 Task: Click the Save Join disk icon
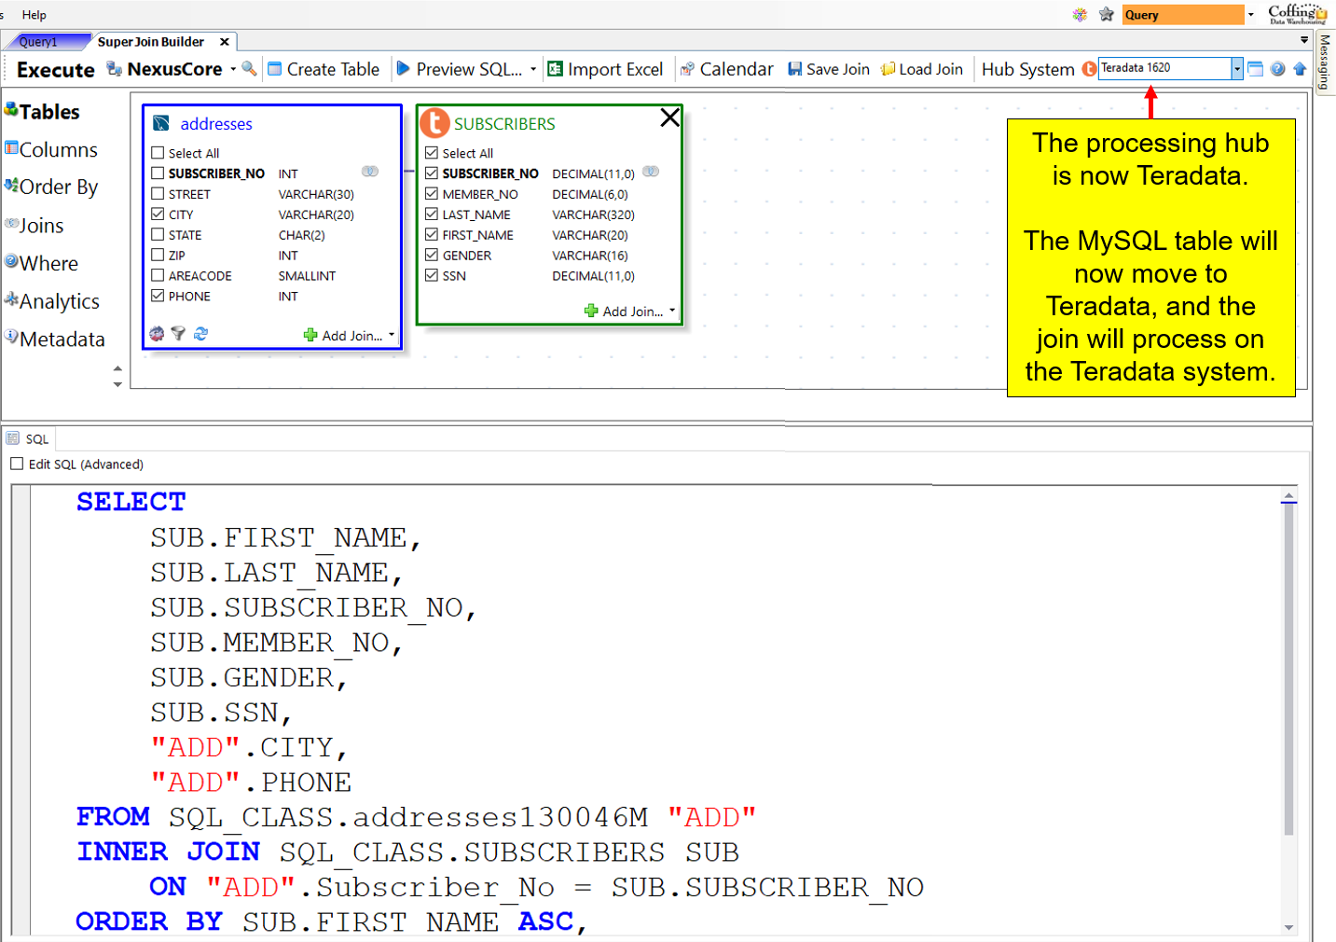[795, 69]
